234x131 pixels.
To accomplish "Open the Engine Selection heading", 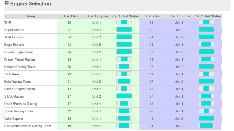I will pos(31,3).
